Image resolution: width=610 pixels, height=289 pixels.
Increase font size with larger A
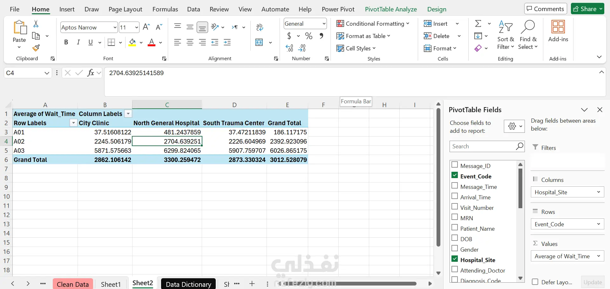pyautogui.click(x=146, y=27)
